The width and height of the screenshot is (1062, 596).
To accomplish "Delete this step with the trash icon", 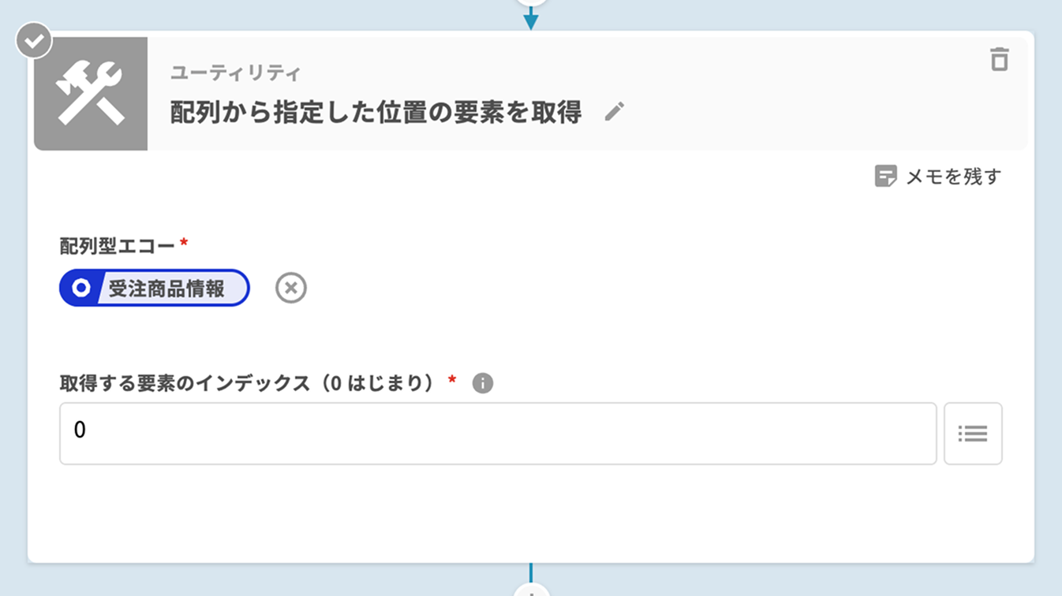I will pyautogui.click(x=999, y=60).
